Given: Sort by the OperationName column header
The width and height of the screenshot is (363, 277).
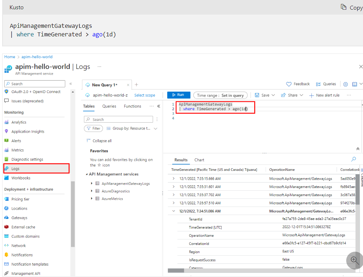Looking at the screenshot, I should (x=282, y=170).
